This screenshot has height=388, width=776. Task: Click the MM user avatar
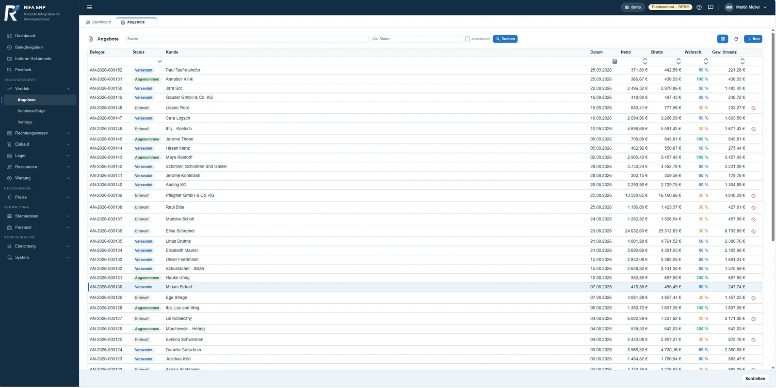point(729,7)
